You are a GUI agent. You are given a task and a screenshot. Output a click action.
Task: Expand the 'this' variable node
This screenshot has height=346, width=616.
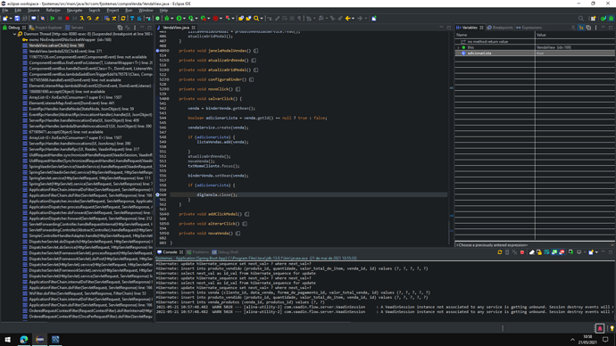pyautogui.click(x=459, y=47)
